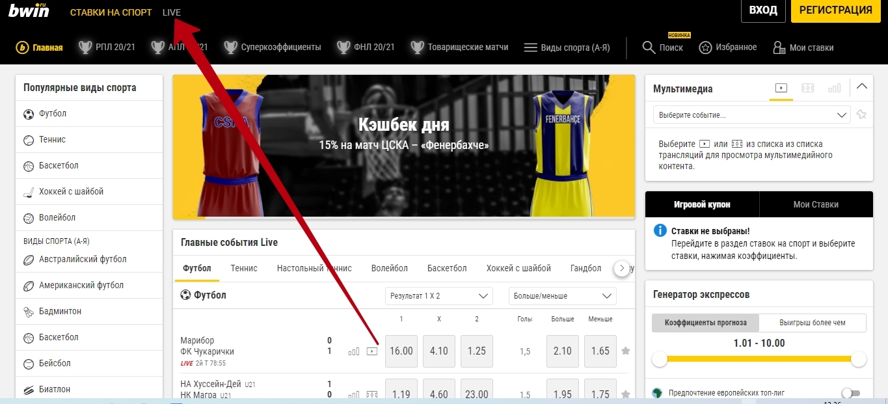888x404 pixels.
Task: Switch to Настольный теннис tab
Action: click(x=314, y=268)
